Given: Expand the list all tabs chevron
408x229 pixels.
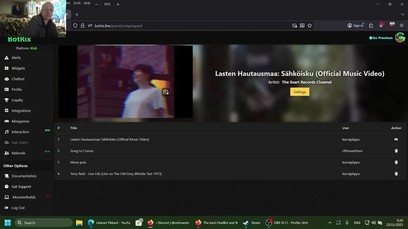Looking at the screenshot, I should pos(403,15).
